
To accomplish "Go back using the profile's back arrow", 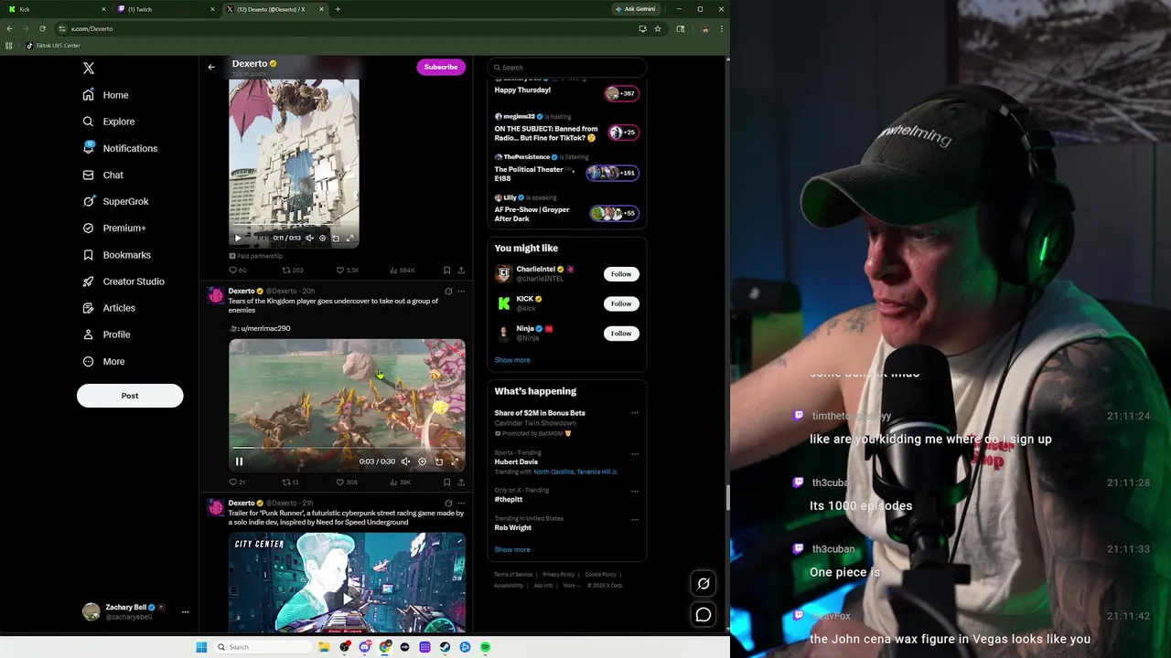I will click(x=211, y=67).
